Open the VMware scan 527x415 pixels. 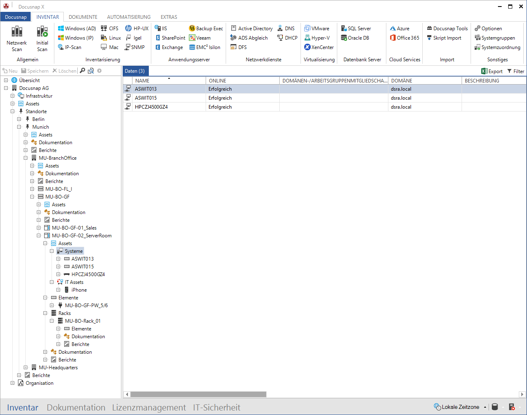(317, 29)
